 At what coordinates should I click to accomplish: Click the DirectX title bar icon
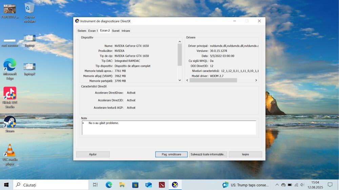point(77,21)
